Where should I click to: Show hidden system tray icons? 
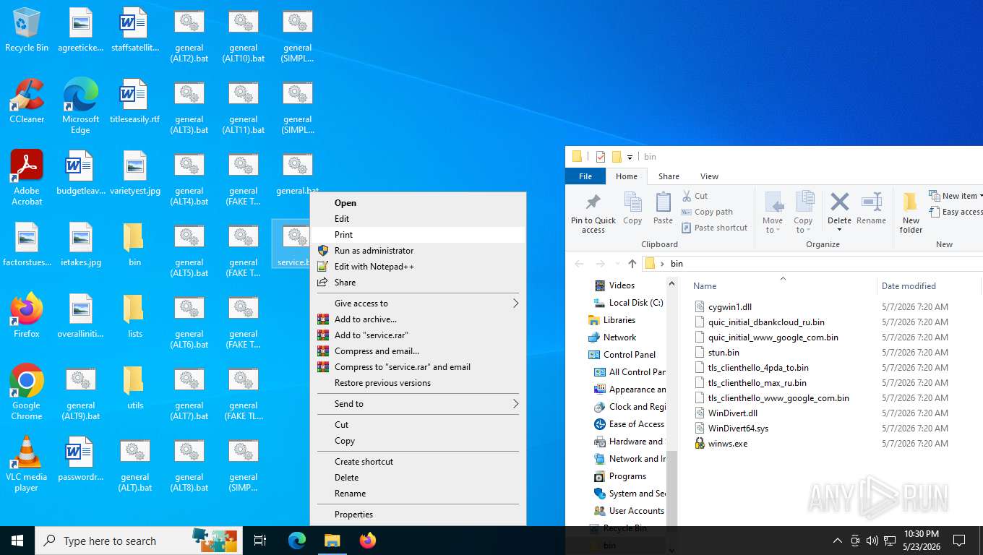pos(838,541)
